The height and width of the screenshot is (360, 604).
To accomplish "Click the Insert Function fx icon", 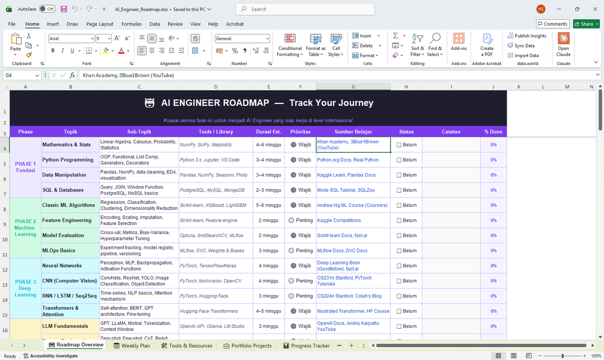I will pos(72,75).
